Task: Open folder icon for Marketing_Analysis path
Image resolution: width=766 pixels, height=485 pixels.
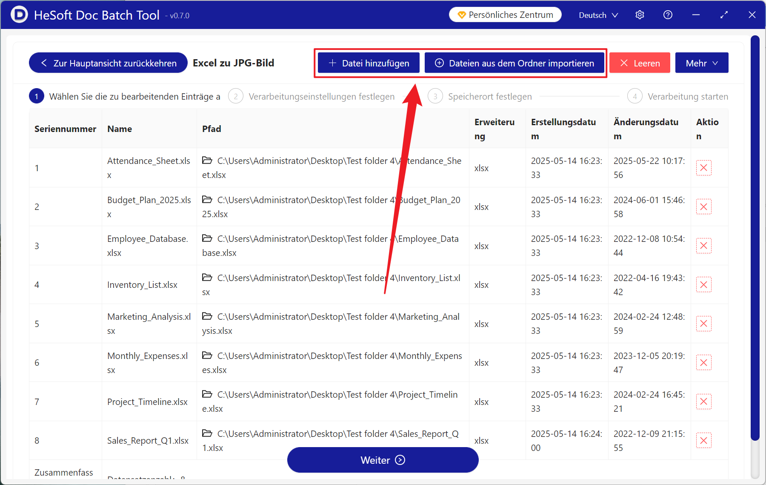Action: [x=207, y=316]
